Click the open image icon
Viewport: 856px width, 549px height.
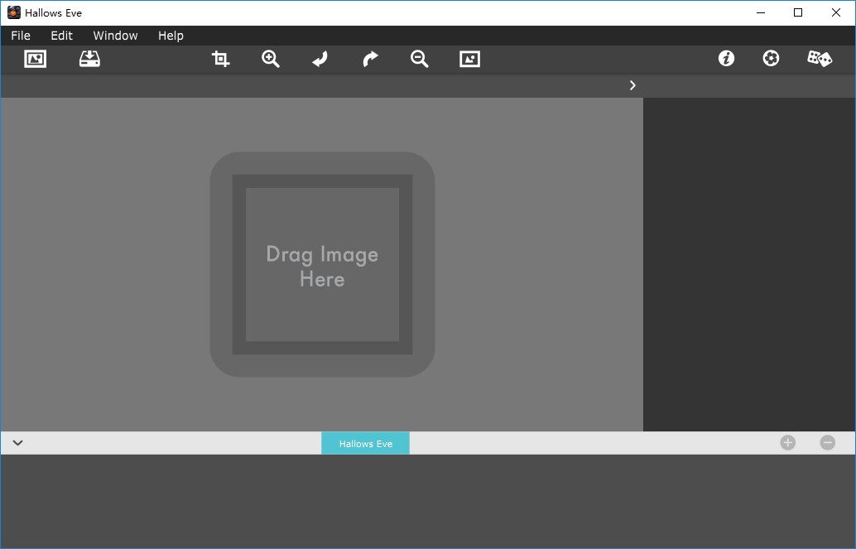pyautogui.click(x=36, y=59)
